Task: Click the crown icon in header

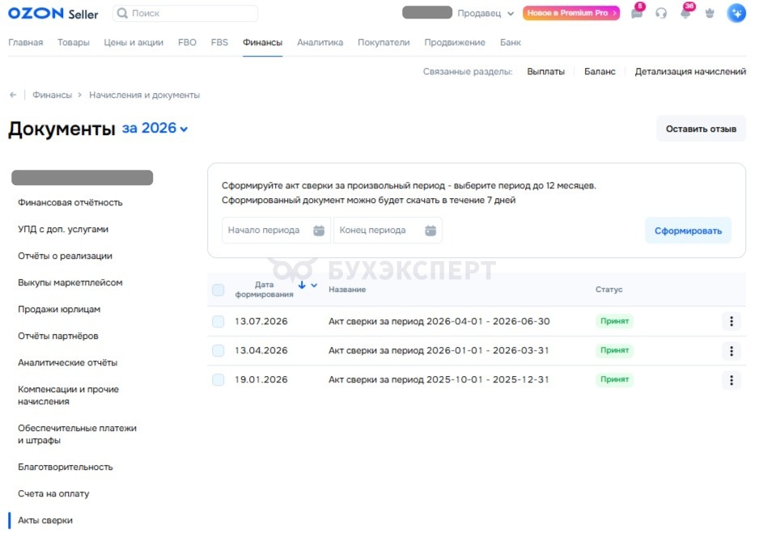Action: (710, 13)
